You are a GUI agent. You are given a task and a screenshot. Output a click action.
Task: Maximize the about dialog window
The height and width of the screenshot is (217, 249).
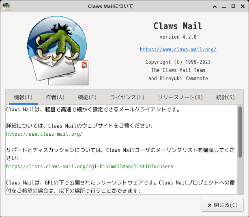pos(233,7)
